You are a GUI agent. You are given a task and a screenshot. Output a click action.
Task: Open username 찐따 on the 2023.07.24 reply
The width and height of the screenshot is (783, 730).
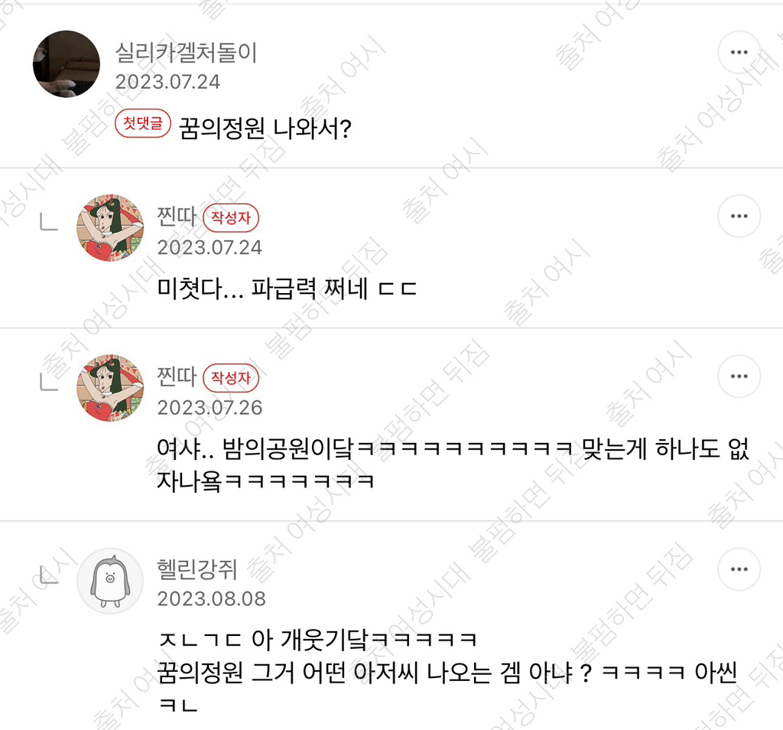pyautogui.click(x=177, y=217)
